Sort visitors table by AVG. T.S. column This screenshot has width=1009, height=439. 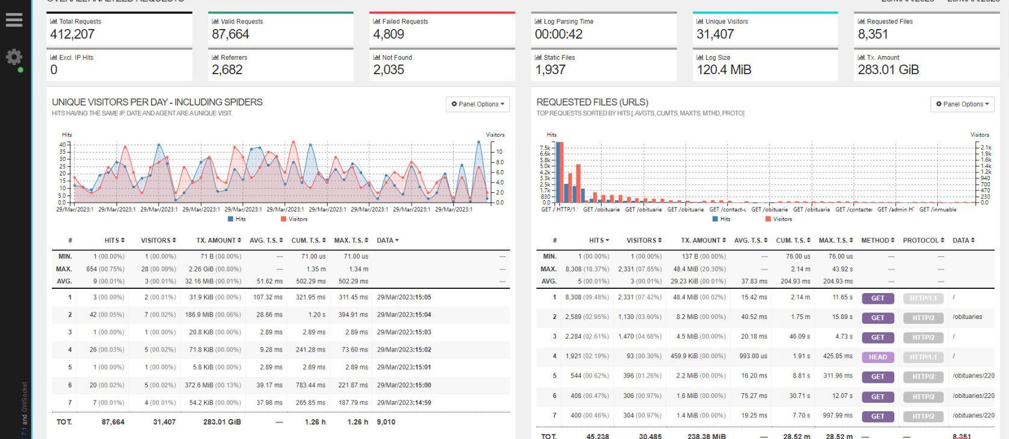tap(266, 240)
